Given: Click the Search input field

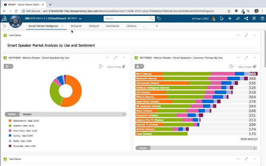Looking at the screenshot, I should point(126,19).
